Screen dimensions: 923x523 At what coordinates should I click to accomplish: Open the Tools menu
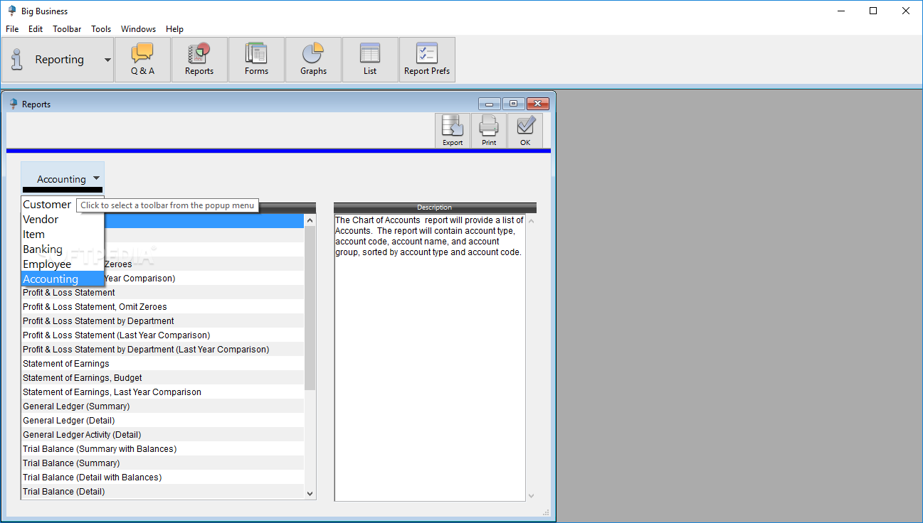pyautogui.click(x=101, y=29)
